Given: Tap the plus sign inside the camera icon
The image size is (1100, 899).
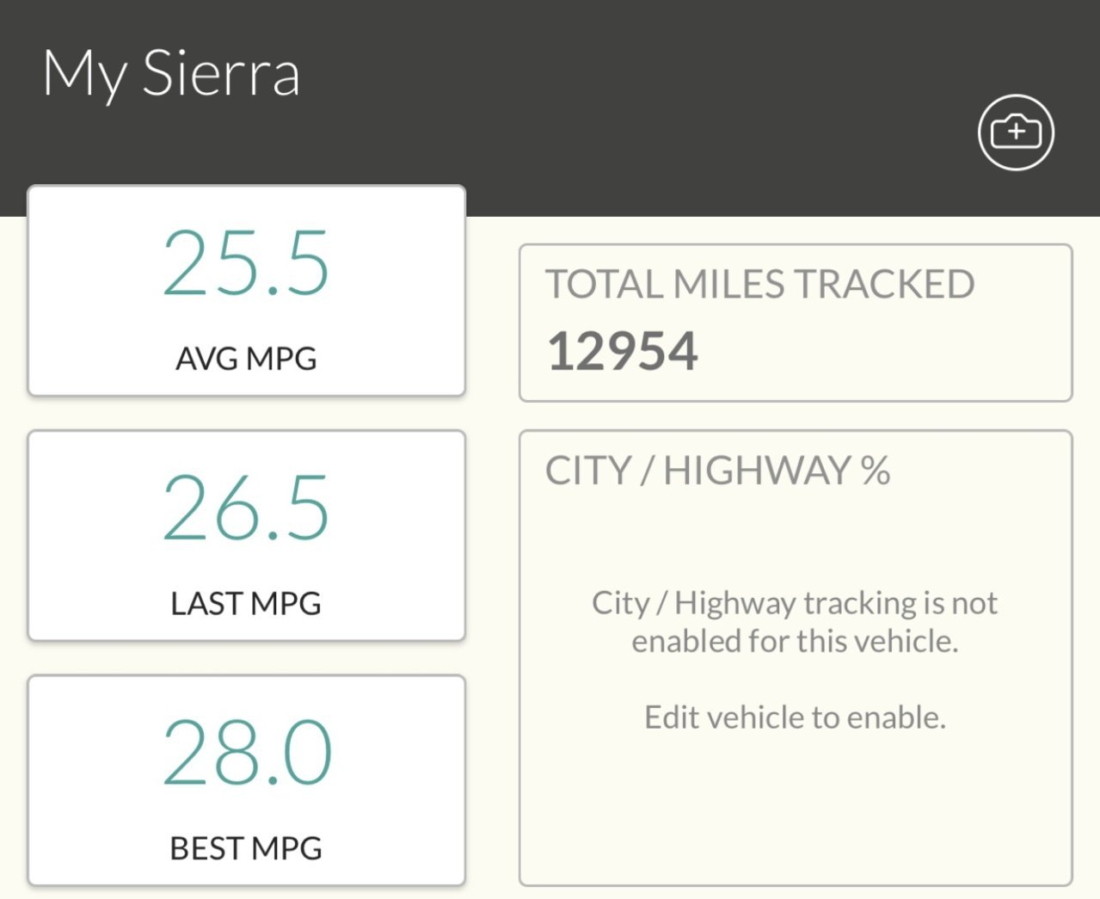Looking at the screenshot, I should tap(1017, 132).
